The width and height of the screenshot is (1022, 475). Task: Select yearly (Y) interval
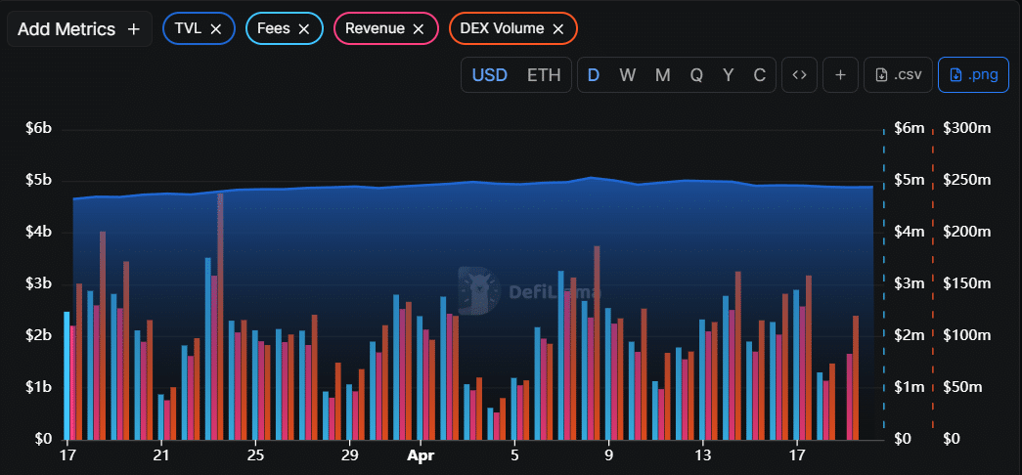(728, 75)
